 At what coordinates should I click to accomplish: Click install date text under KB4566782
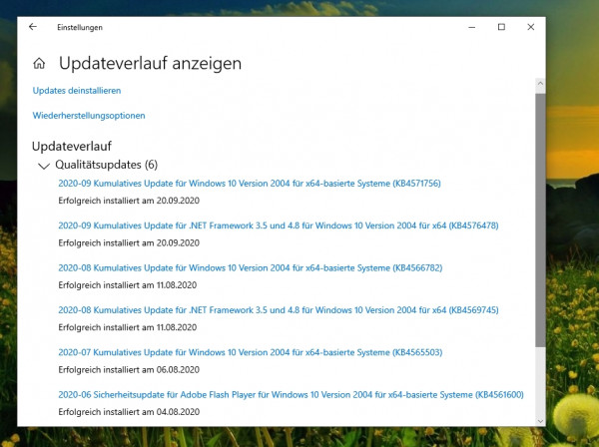[128, 285]
